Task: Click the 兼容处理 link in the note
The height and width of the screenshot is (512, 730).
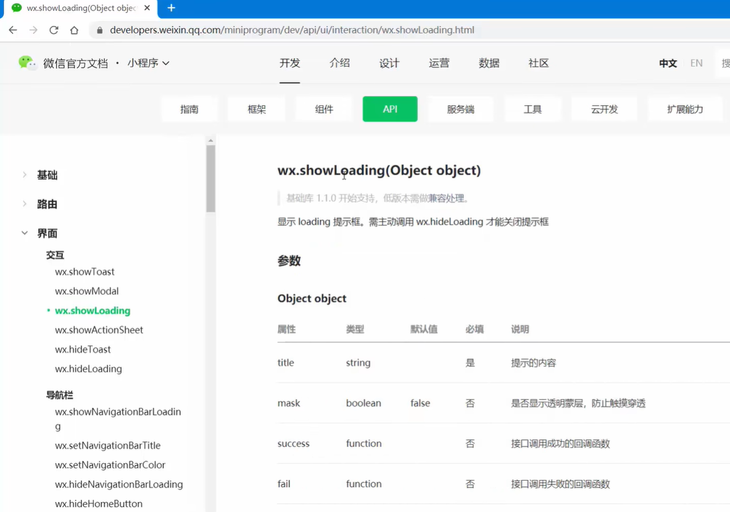Action: [446, 198]
